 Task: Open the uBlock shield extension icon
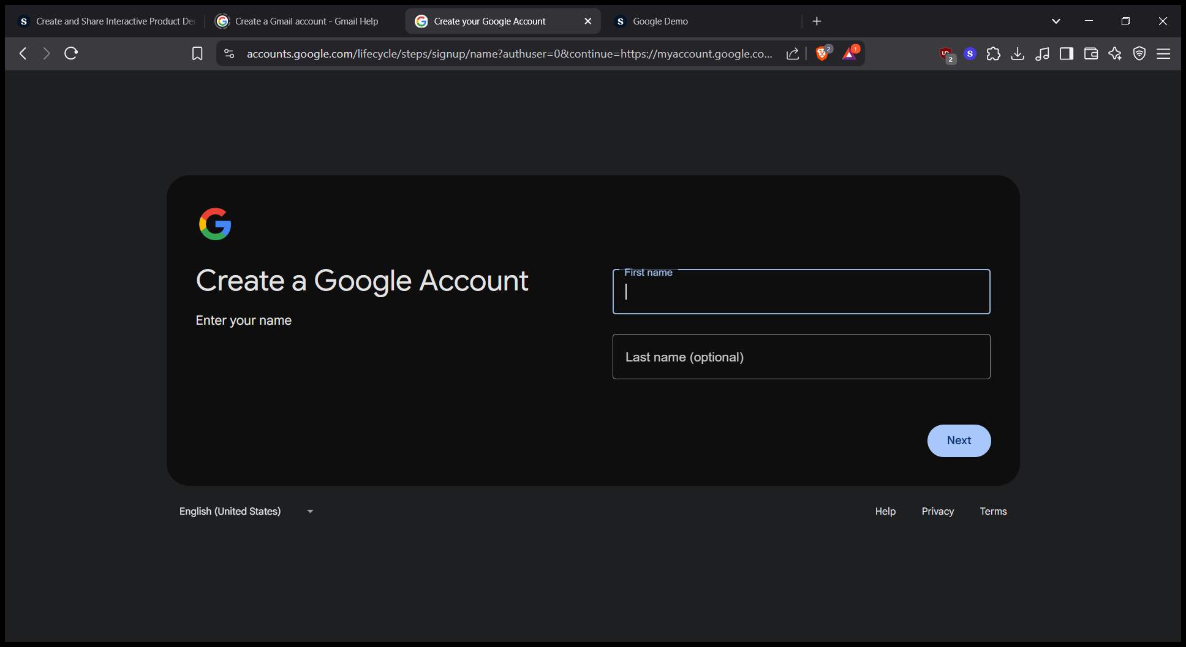(x=946, y=54)
